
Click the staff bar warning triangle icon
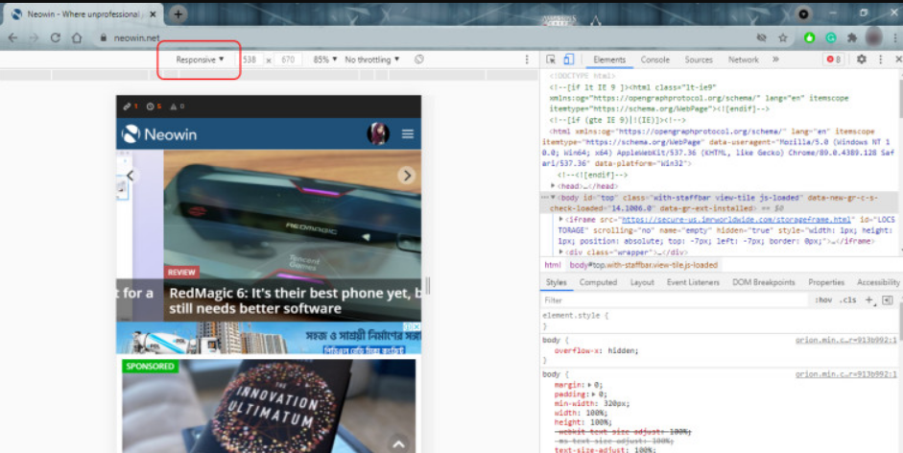174,107
